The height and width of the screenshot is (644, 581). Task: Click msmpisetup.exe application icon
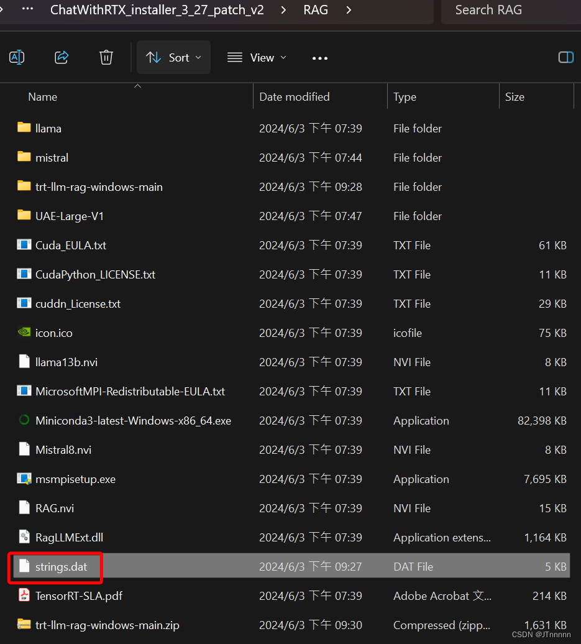[24, 479]
